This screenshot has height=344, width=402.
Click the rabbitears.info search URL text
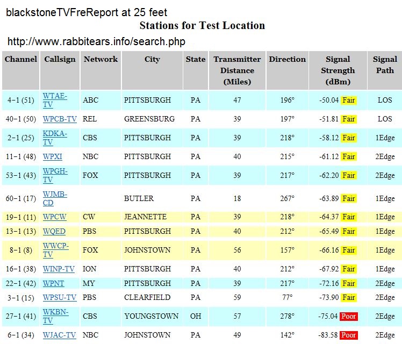pyautogui.click(x=96, y=41)
